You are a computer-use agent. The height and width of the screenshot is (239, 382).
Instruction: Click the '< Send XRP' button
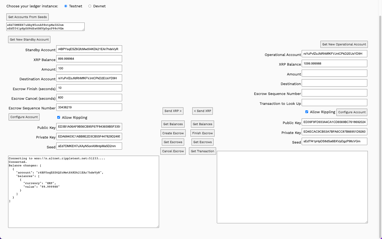pyautogui.click(x=202, y=111)
